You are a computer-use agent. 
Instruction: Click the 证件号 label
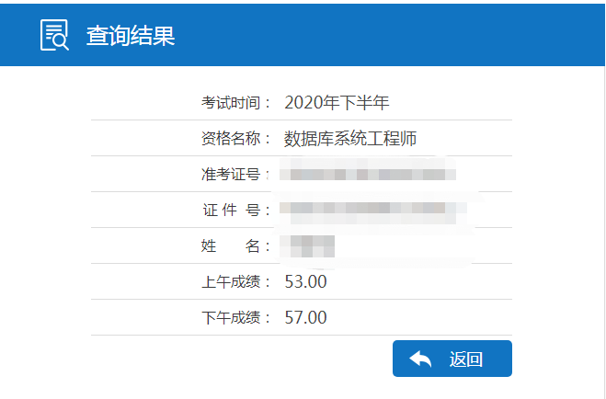[231, 211]
